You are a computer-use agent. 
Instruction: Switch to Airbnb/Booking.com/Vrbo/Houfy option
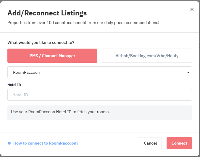(x=147, y=56)
